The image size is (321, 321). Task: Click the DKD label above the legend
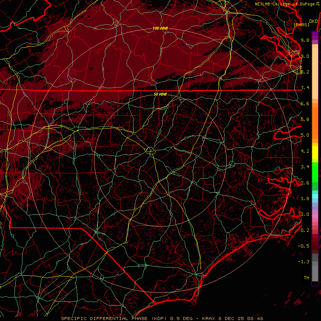[x=313, y=21]
